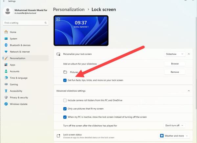Click the Accounts person icon
197x143 pixels.
pyautogui.click(x=6, y=71)
